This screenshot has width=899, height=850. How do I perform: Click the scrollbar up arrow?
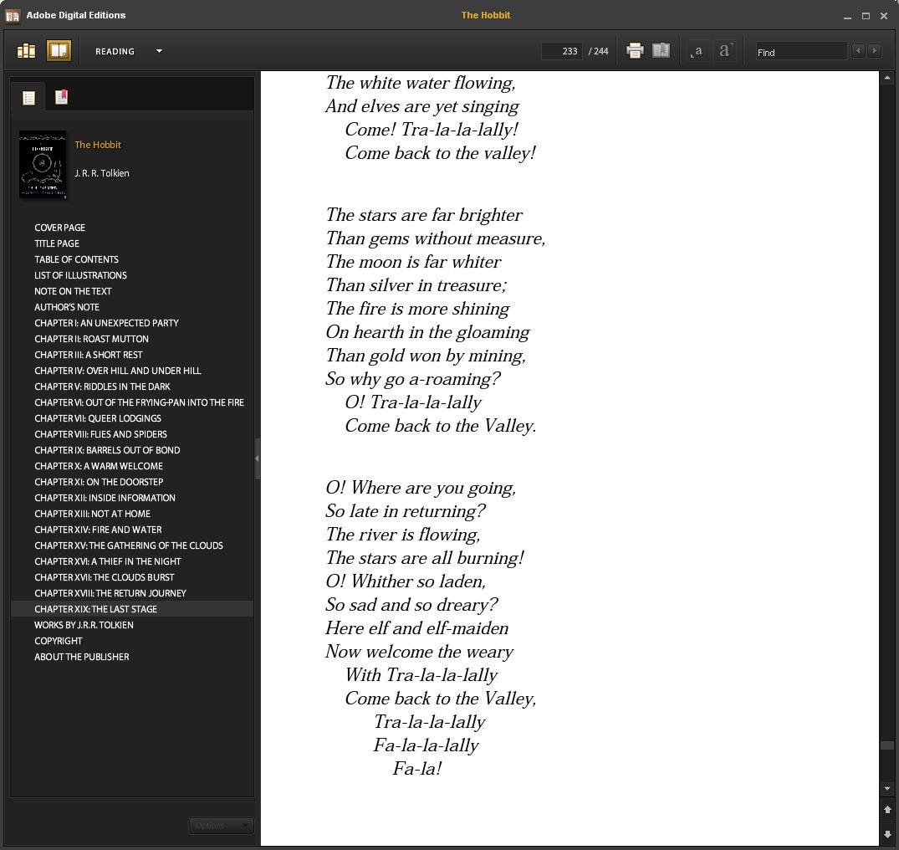(887, 78)
